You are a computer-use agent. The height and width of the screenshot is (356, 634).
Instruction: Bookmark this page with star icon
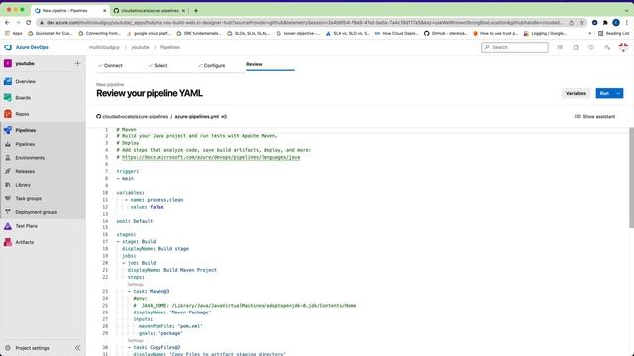click(x=581, y=22)
